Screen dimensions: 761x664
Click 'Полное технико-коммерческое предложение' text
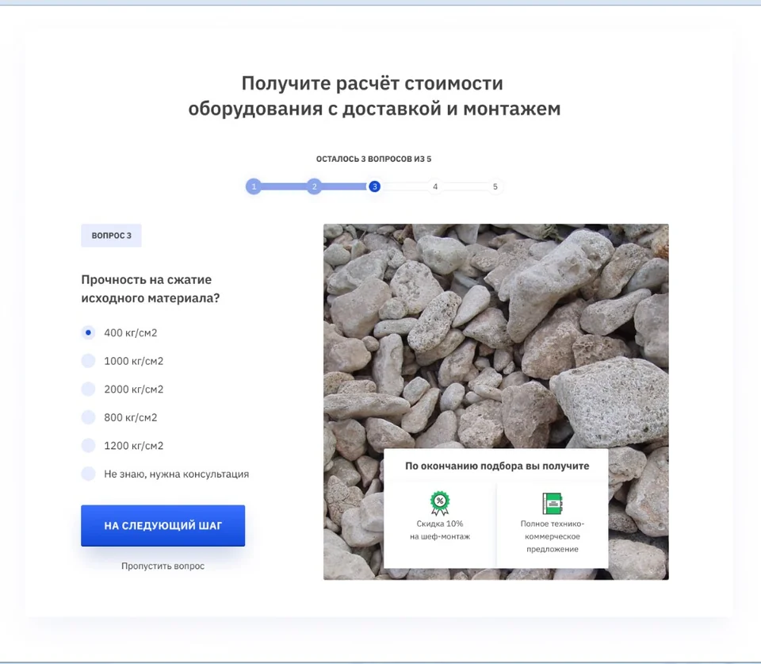[x=553, y=536]
